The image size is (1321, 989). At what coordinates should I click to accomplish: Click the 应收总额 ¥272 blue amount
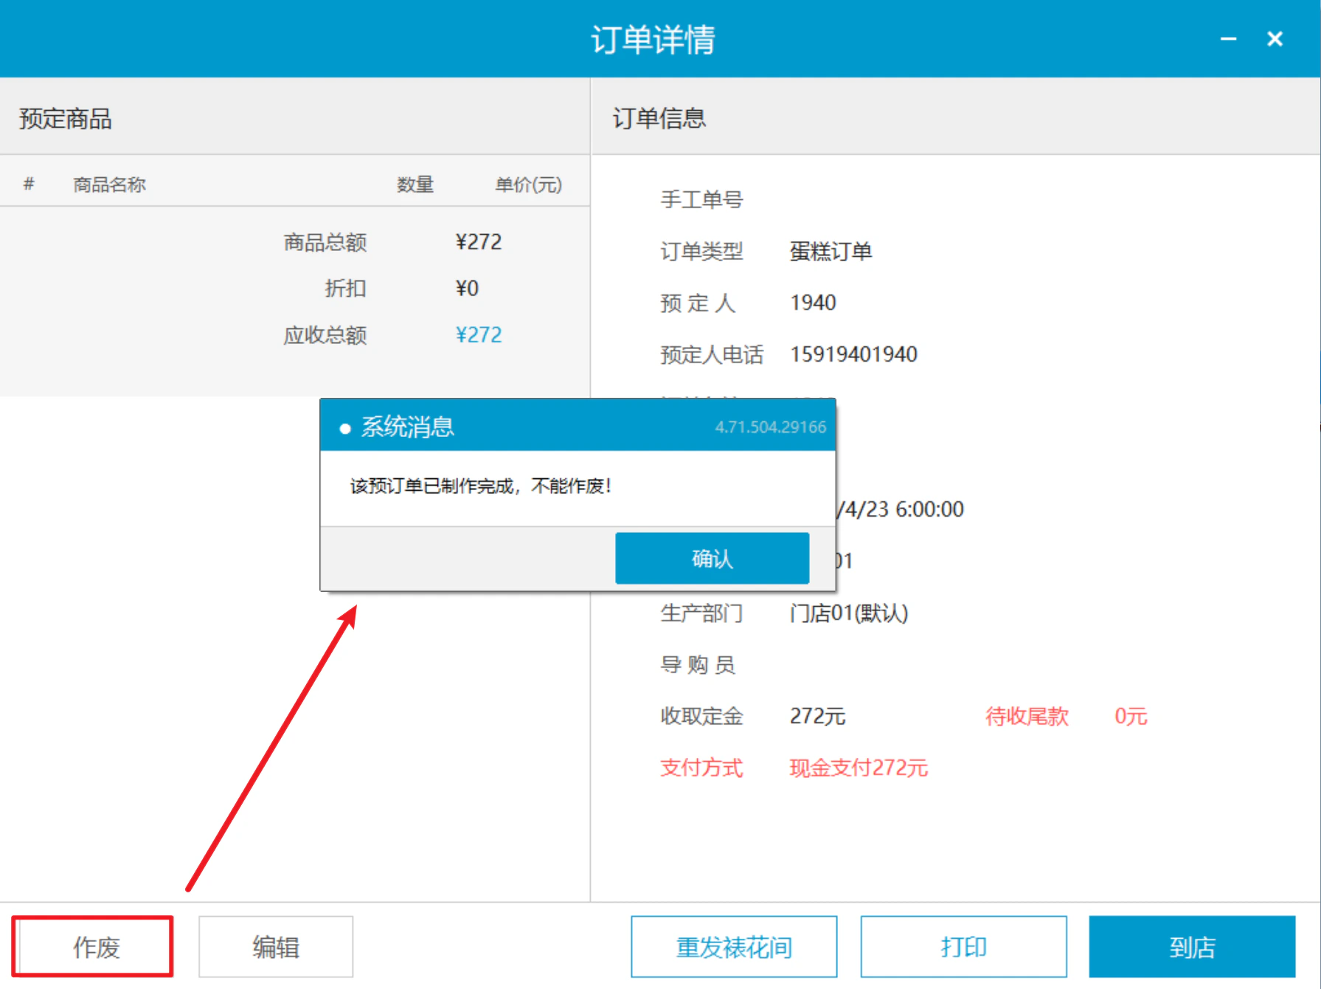479,335
